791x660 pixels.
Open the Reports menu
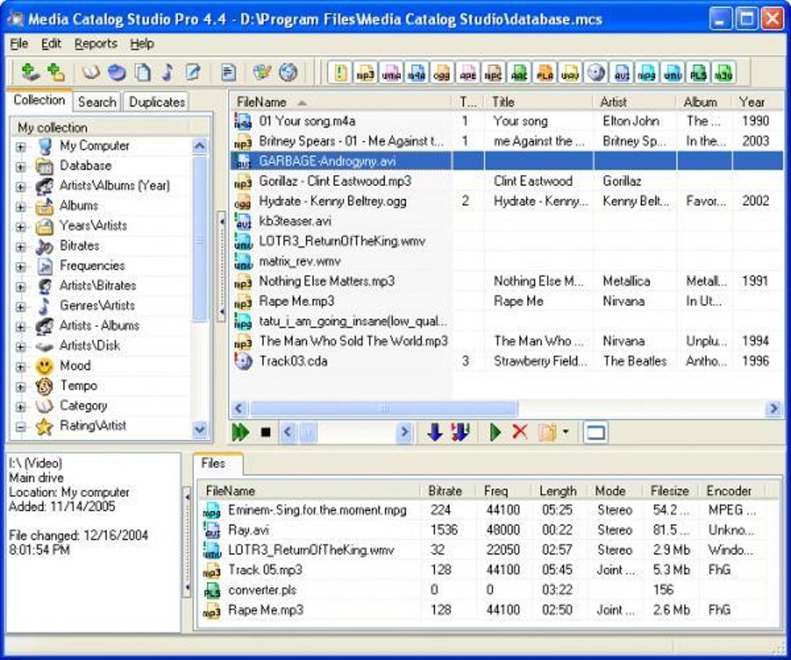[x=95, y=43]
